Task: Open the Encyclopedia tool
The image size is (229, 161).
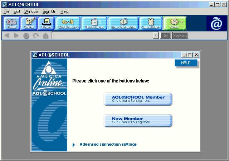Action: 123,23
